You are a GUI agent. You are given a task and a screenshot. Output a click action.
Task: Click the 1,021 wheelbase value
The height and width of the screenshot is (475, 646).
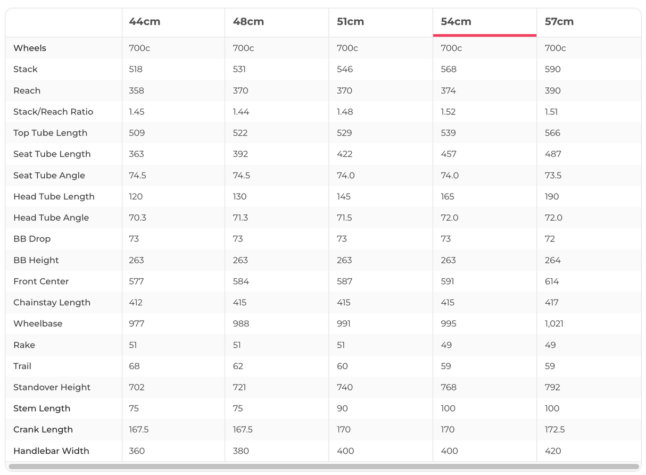(554, 323)
